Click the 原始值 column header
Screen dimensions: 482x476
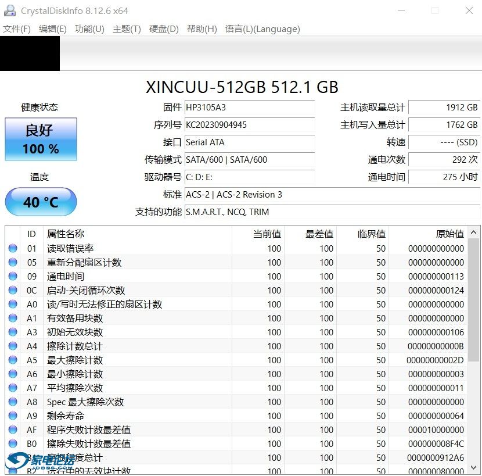coord(428,234)
